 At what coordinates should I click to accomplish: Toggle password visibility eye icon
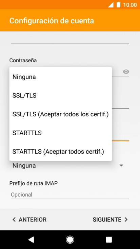[x=126, y=72]
